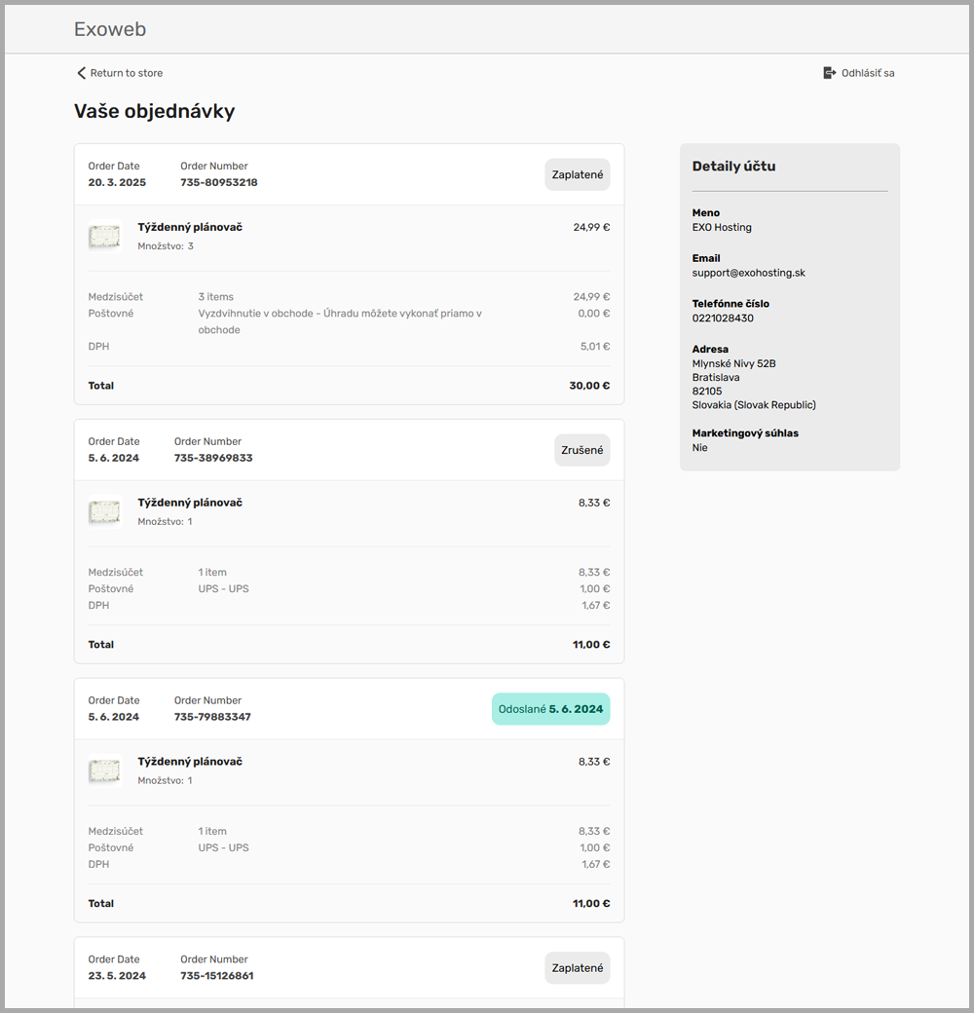Click the Detaily účtu panel heading
The width and height of the screenshot is (974, 1013).
point(733,166)
